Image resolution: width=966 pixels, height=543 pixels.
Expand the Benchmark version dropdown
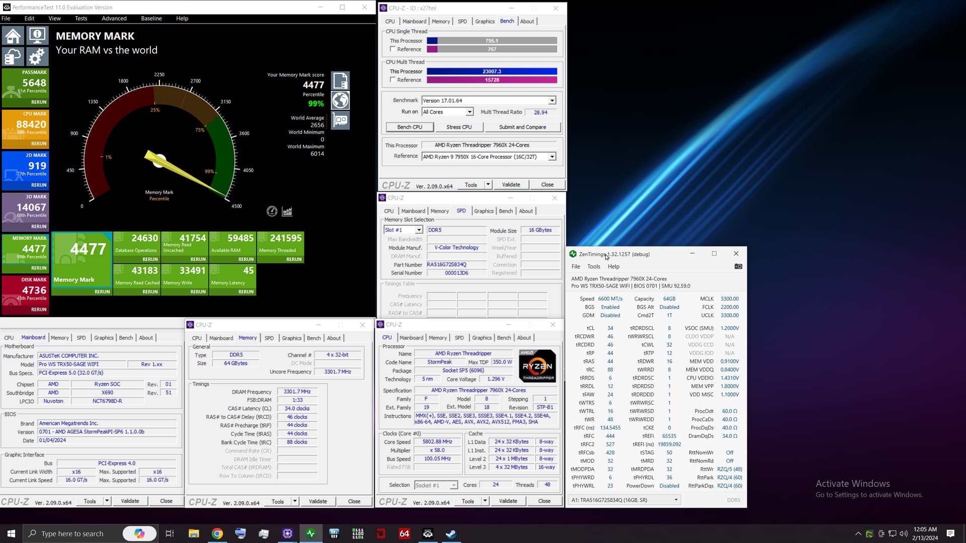click(x=552, y=101)
